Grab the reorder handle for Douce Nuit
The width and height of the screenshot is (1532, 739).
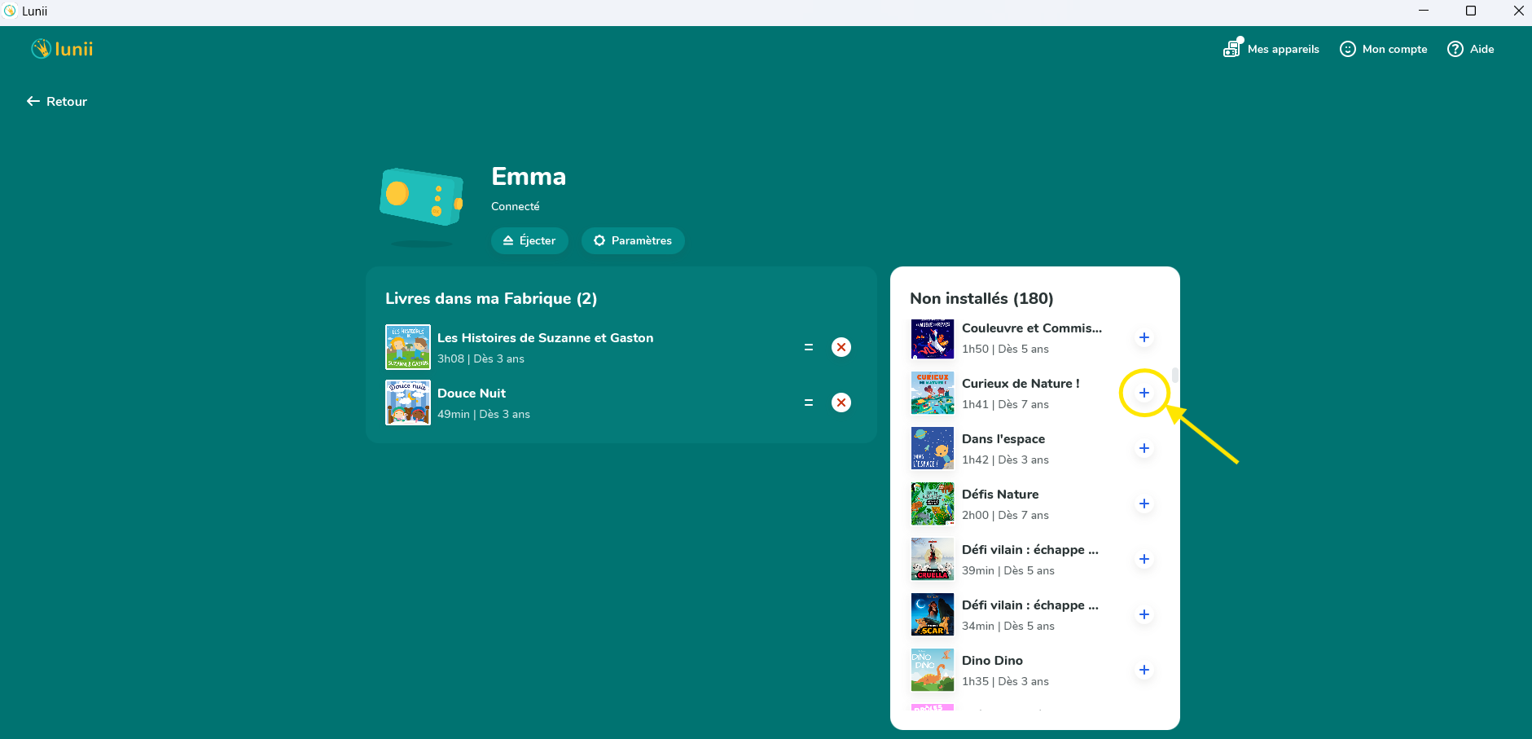pyautogui.click(x=809, y=402)
